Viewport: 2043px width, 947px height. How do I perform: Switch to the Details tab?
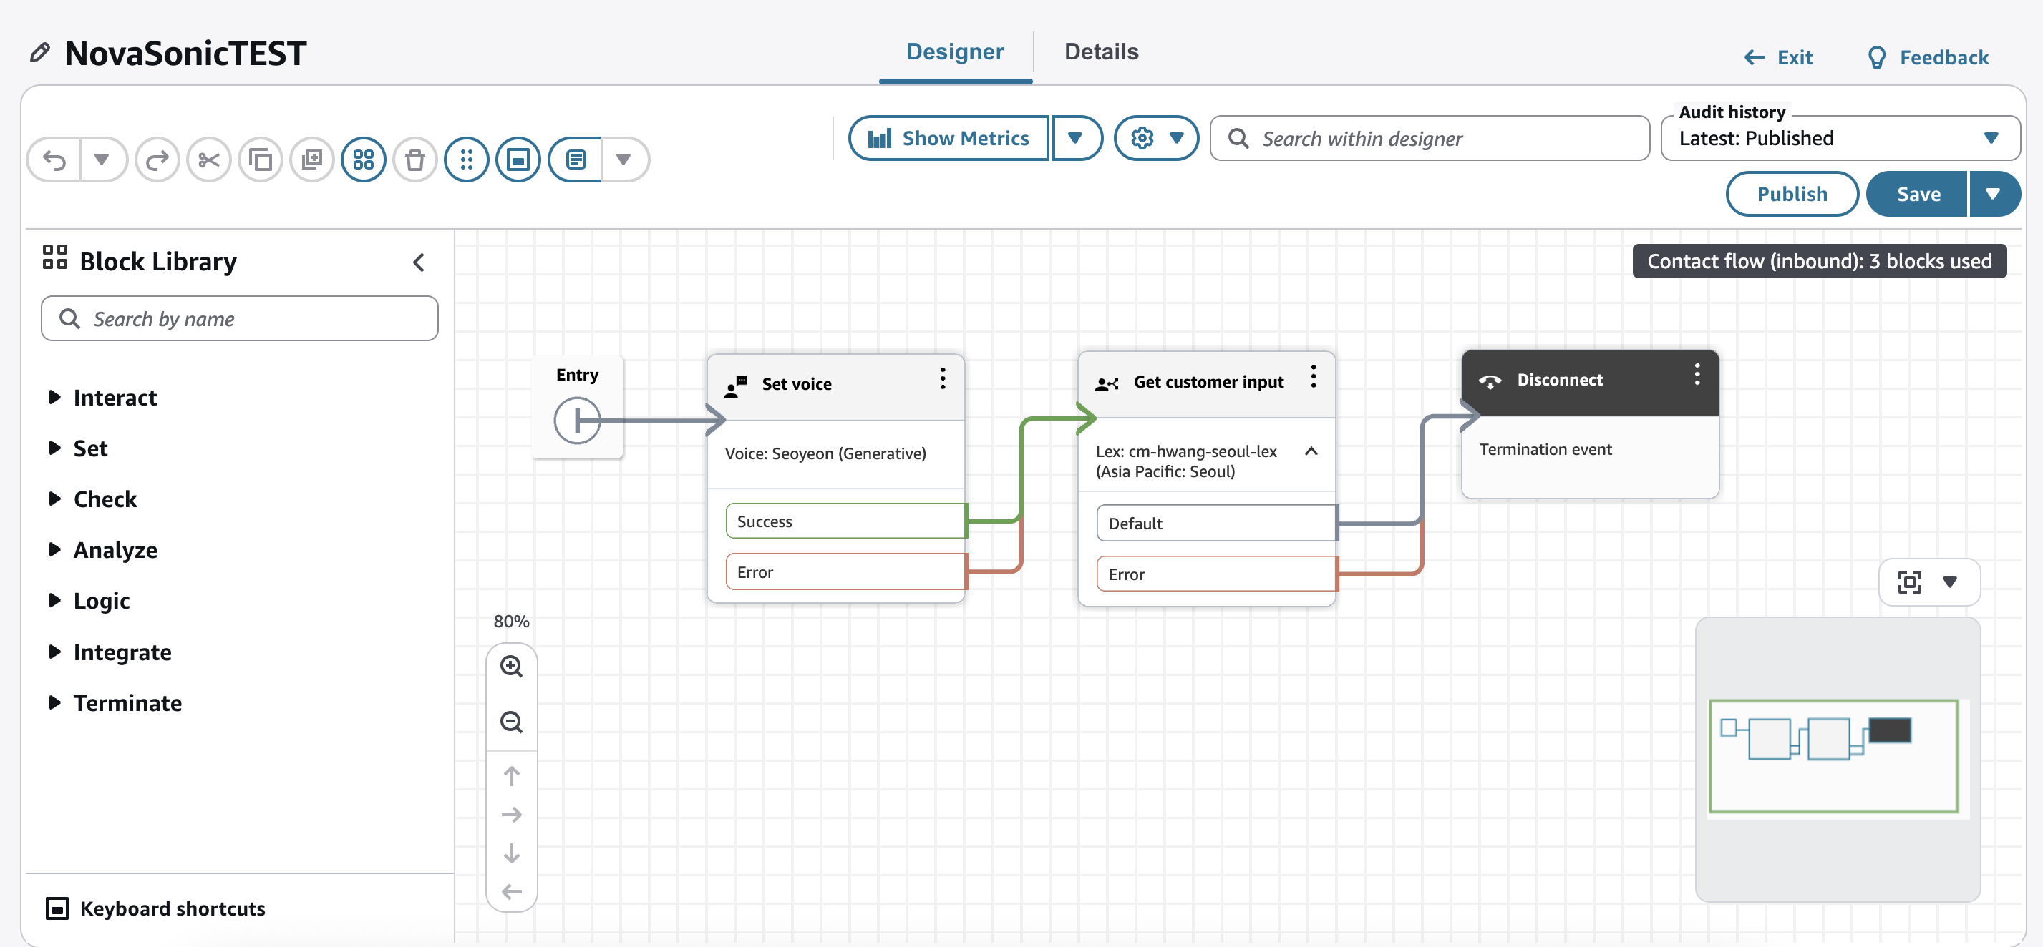click(x=1101, y=52)
